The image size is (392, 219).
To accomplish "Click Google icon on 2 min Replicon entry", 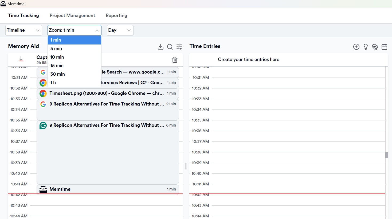I will (43, 104).
